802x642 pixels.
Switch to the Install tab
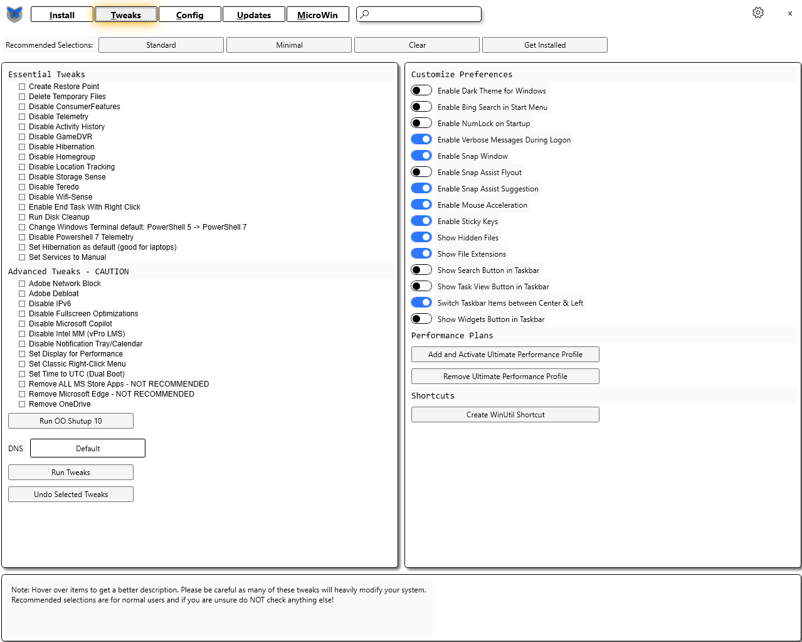[x=61, y=14]
